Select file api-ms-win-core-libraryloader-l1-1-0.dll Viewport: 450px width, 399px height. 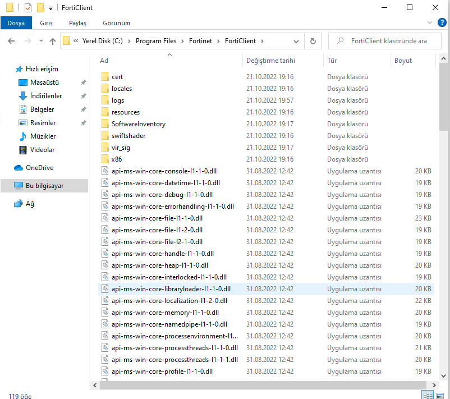tap(266, 289)
